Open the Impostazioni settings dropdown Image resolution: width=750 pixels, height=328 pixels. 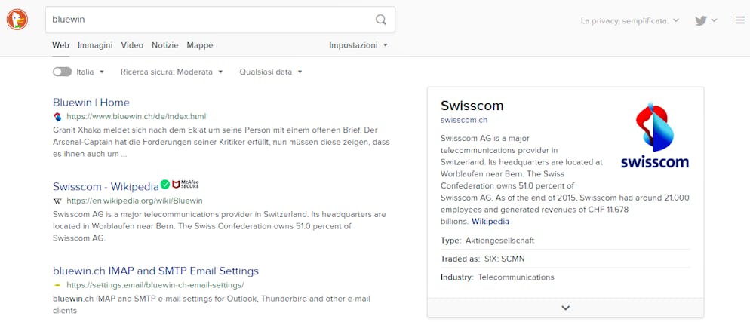pos(358,45)
